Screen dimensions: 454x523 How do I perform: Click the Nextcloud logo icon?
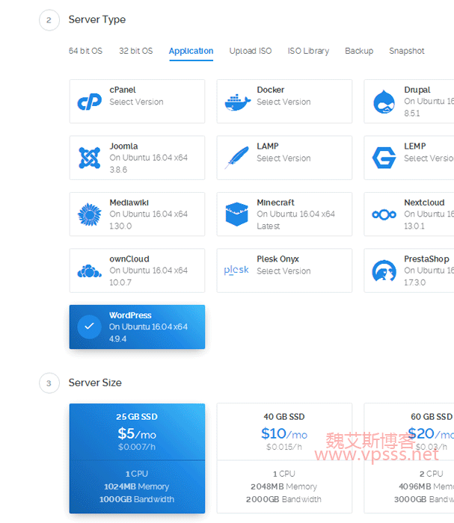384,214
